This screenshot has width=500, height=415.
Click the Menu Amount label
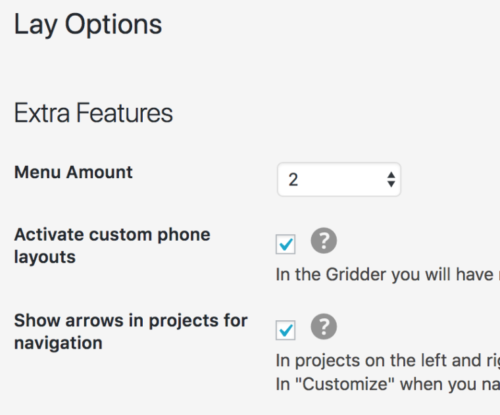(x=73, y=172)
